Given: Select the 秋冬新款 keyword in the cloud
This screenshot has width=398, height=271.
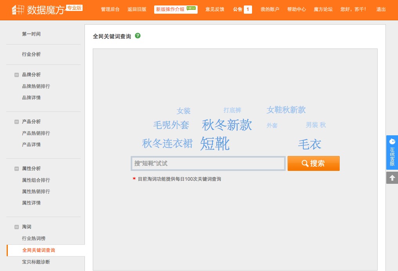Looking at the screenshot, I should [227, 125].
